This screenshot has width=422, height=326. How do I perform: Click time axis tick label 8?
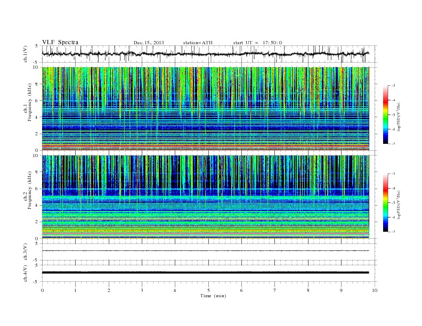click(308, 290)
